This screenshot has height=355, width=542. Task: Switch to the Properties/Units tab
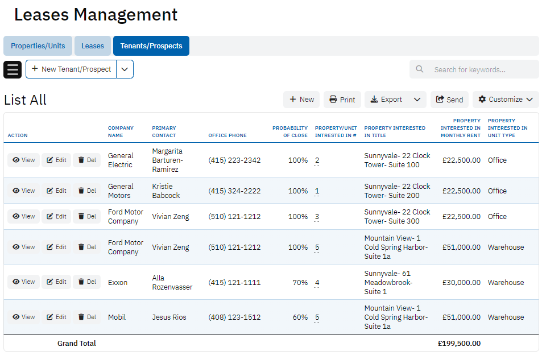(38, 46)
